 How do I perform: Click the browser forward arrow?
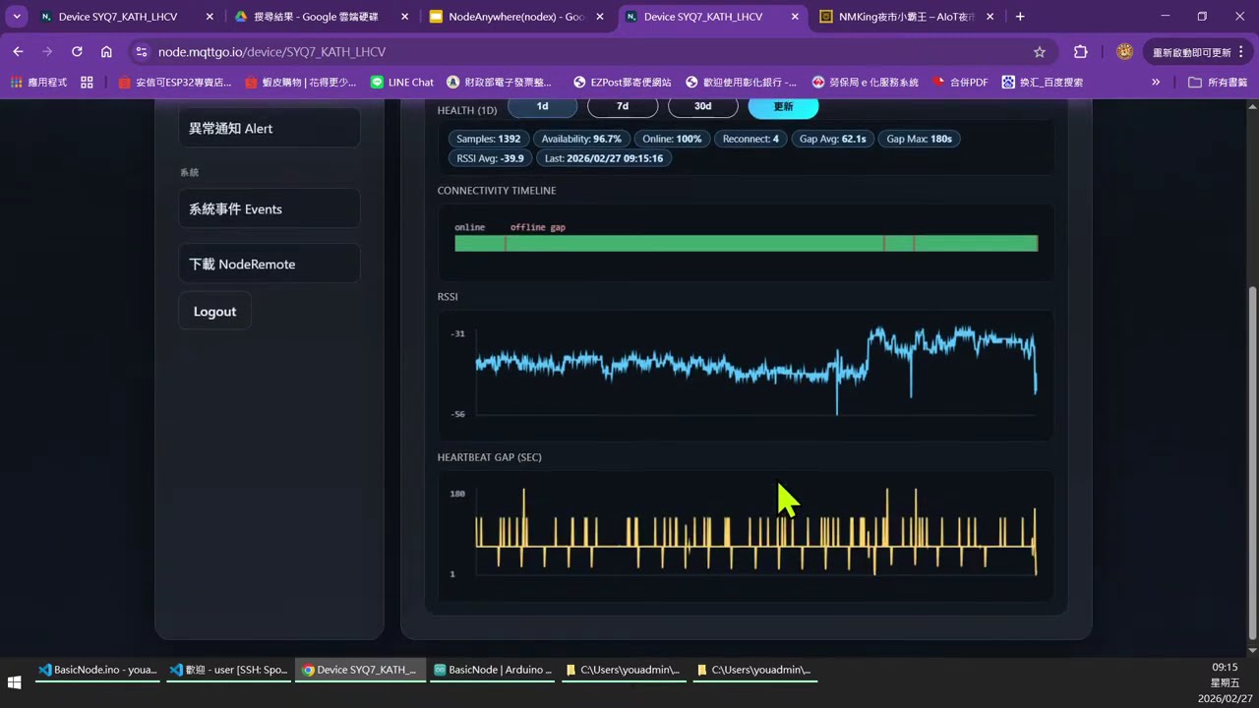point(47,52)
